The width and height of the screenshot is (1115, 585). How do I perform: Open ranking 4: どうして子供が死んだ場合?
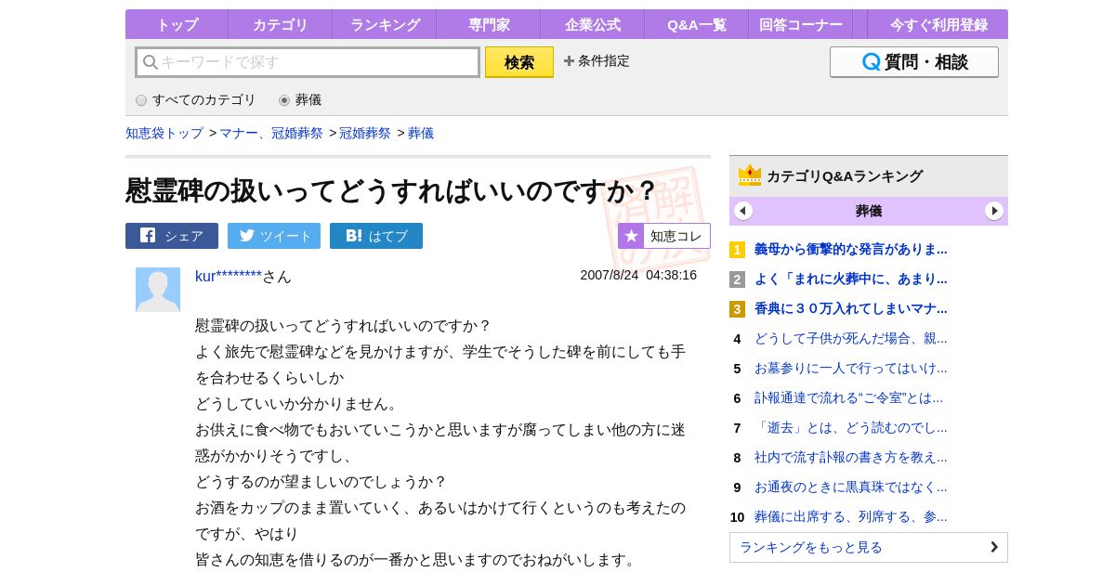pos(851,339)
